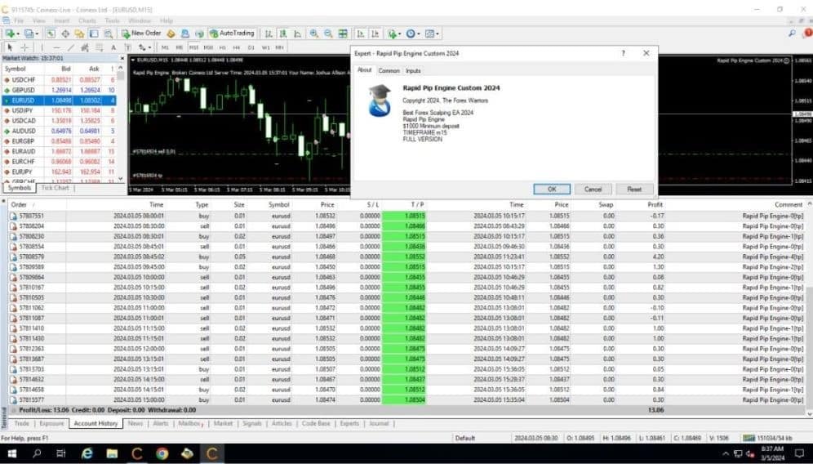Click the New Order toolbar button

coord(141,33)
